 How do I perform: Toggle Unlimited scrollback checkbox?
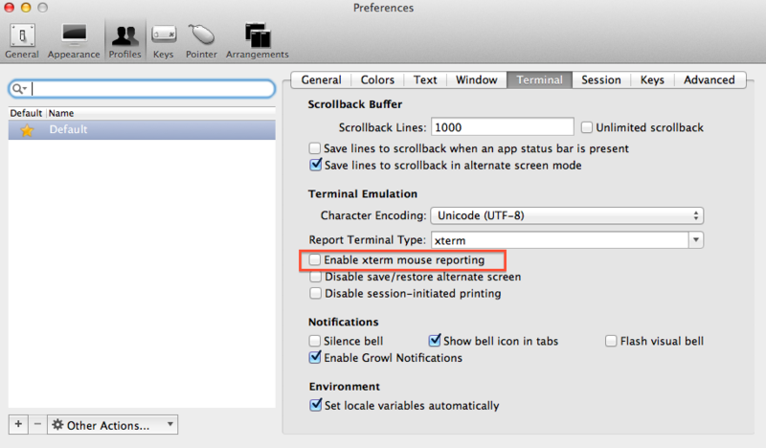tap(586, 127)
